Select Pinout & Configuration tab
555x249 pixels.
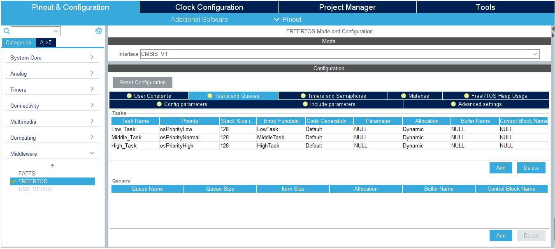(x=70, y=7)
